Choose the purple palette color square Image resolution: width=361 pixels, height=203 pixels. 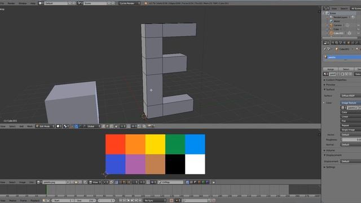135,164
